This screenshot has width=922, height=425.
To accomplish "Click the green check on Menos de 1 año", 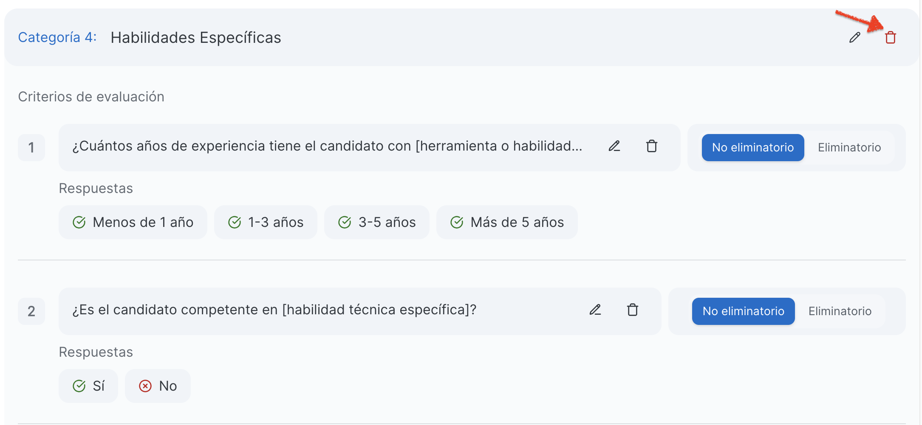I will (79, 222).
